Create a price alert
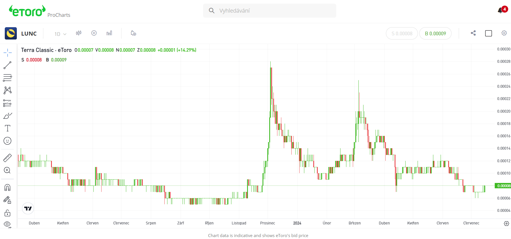511x239 pixels. (x=133, y=33)
